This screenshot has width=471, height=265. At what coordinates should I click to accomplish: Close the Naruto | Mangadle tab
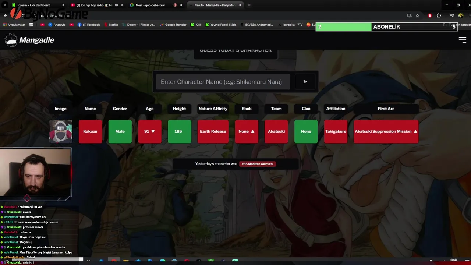pyautogui.click(x=240, y=5)
